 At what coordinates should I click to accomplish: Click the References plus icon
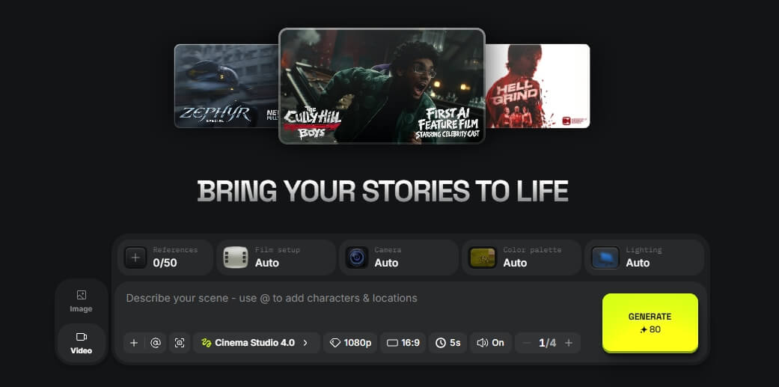pos(135,258)
